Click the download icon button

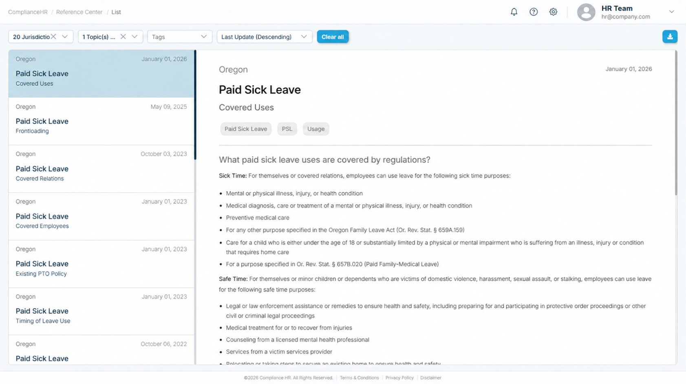pyautogui.click(x=670, y=37)
